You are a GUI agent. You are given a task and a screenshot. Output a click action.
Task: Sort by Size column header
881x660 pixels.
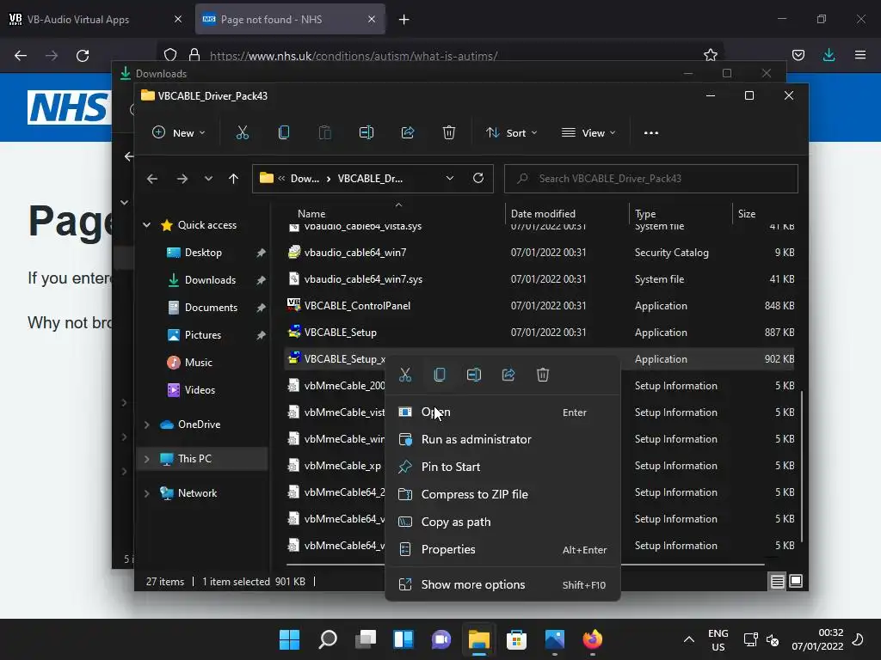point(747,214)
